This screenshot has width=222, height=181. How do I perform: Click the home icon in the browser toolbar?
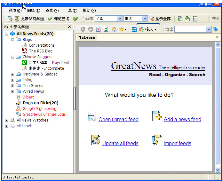click(x=114, y=29)
